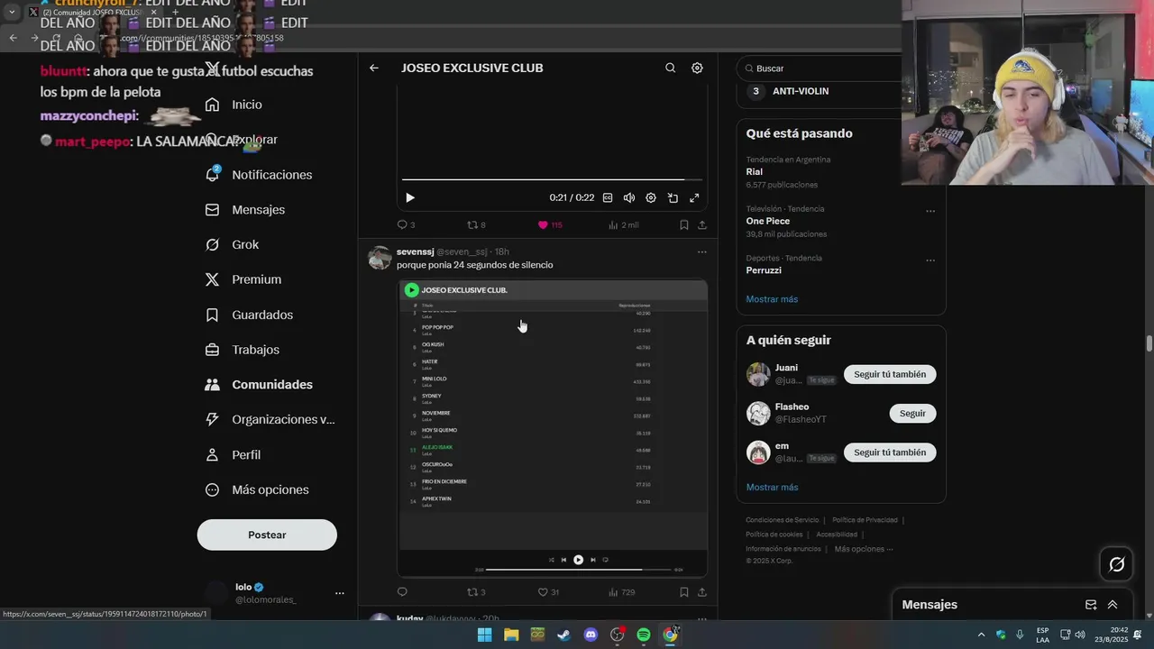The image size is (1154, 649).
Task: Open sevenssj's profile avatar
Action: tap(380, 258)
